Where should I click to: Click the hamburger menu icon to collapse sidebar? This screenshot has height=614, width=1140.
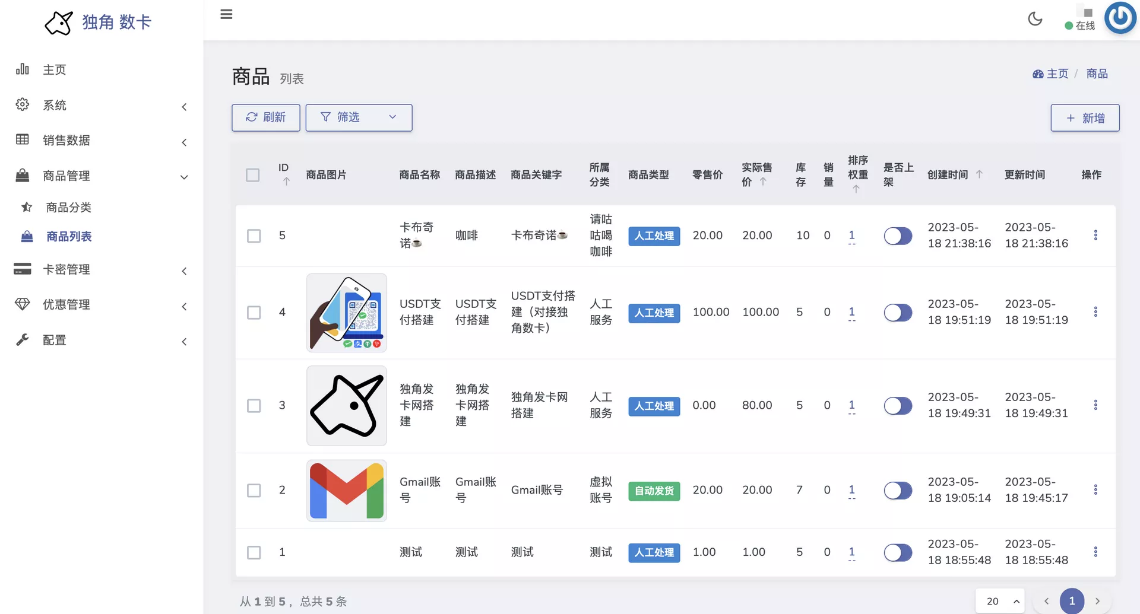tap(226, 14)
